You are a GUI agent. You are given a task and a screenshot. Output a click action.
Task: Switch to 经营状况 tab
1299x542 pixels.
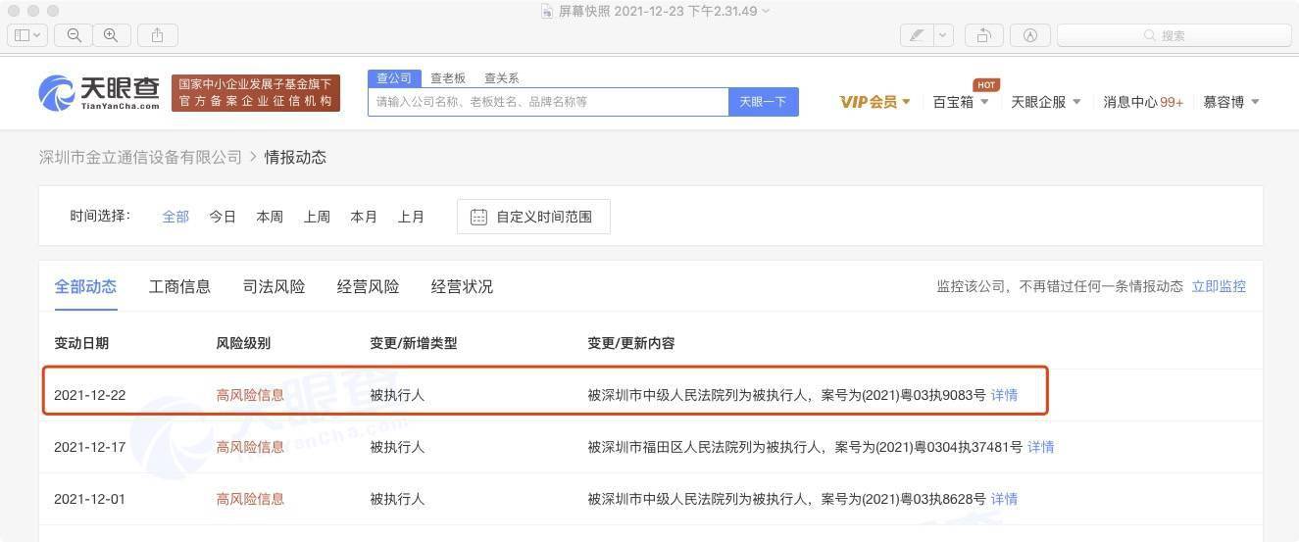(x=462, y=286)
